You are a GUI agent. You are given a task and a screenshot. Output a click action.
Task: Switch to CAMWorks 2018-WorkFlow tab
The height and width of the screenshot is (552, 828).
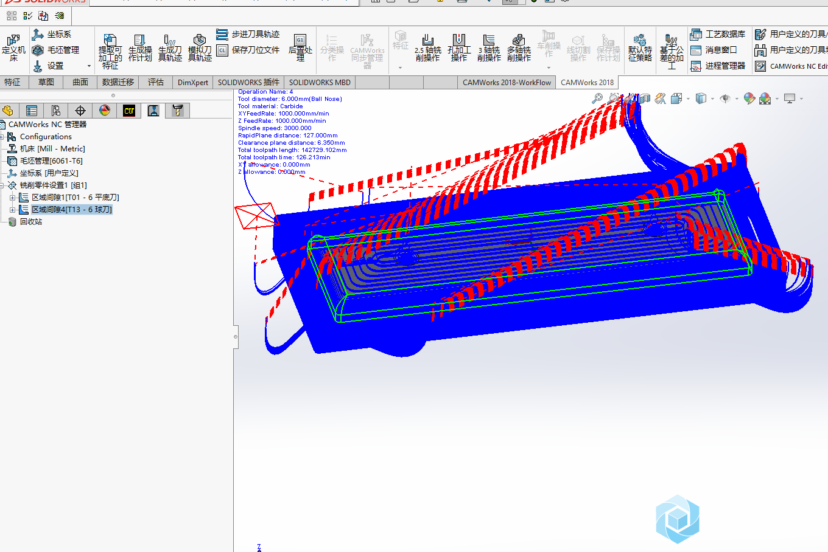click(507, 82)
